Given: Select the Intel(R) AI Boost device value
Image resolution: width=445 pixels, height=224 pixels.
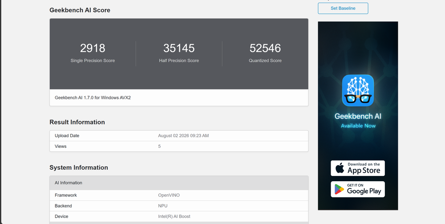Looking at the screenshot, I should tap(174, 216).
